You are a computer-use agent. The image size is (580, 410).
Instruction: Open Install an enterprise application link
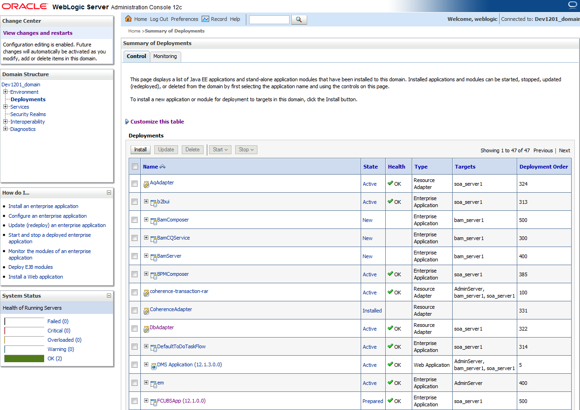tap(43, 206)
